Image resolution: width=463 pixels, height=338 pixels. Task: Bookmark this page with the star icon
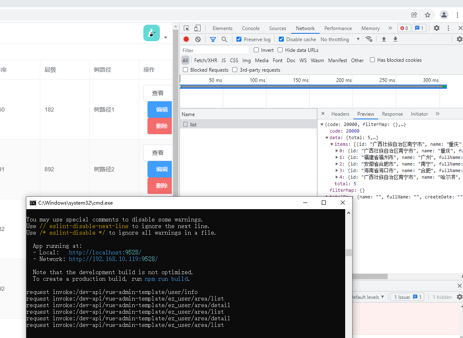tap(428, 15)
